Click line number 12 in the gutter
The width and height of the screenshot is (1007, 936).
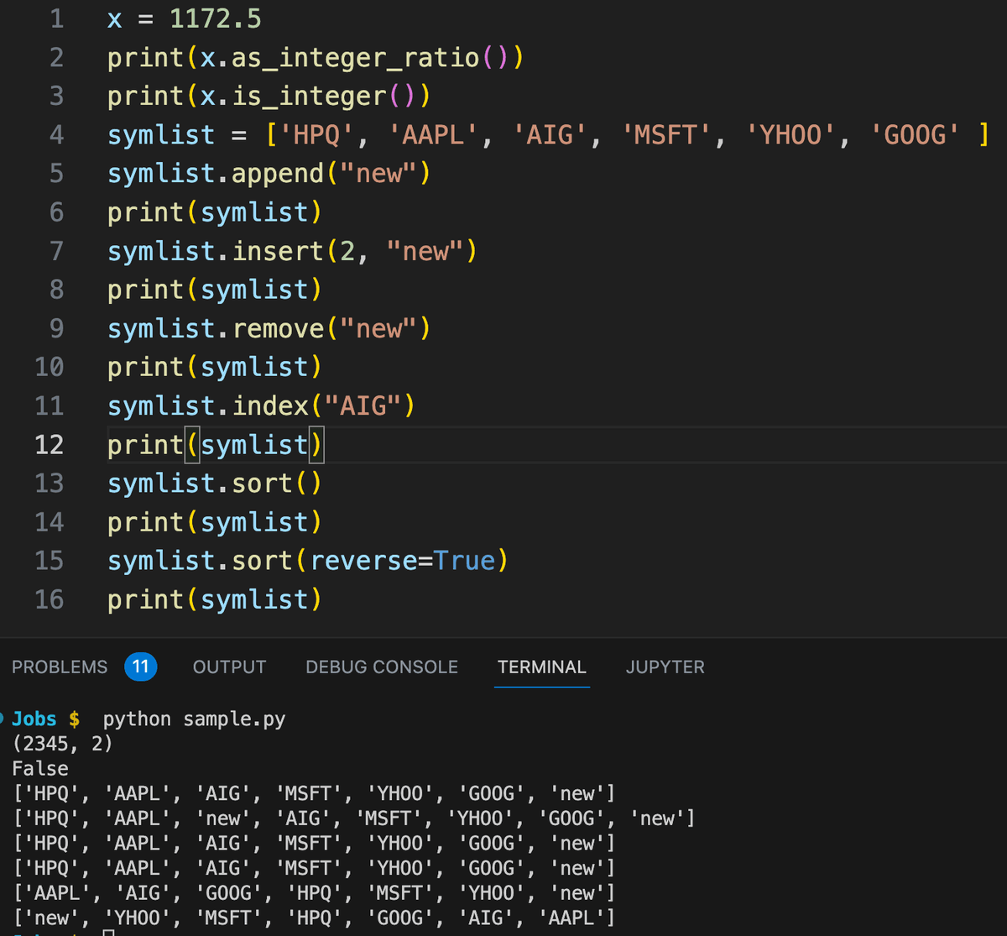pos(49,444)
